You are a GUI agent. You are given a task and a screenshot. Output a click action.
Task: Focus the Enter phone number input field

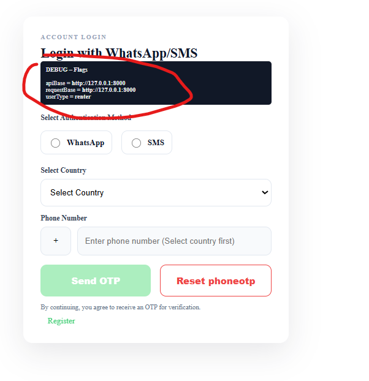click(x=174, y=241)
